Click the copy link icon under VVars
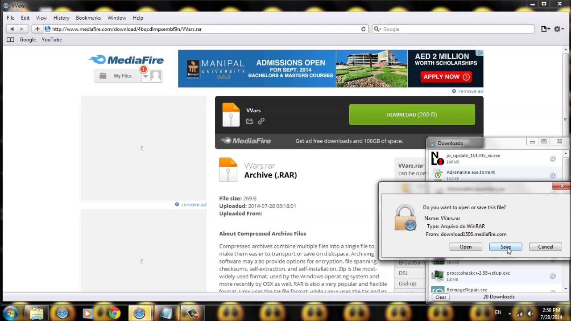This screenshot has height=321, width=571. 261,121
